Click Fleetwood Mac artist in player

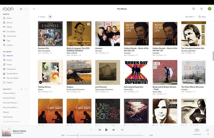click(x=18, y=133)
